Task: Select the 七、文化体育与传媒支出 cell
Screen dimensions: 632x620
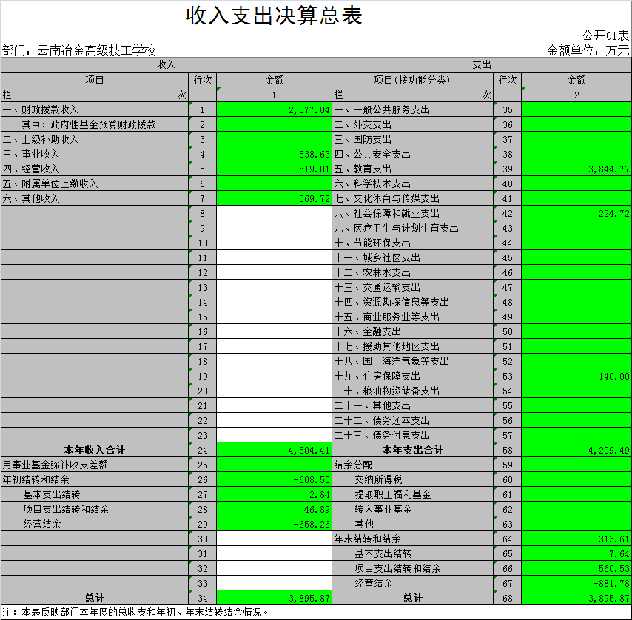Action: pyautogui.click(x=413, y=198)
